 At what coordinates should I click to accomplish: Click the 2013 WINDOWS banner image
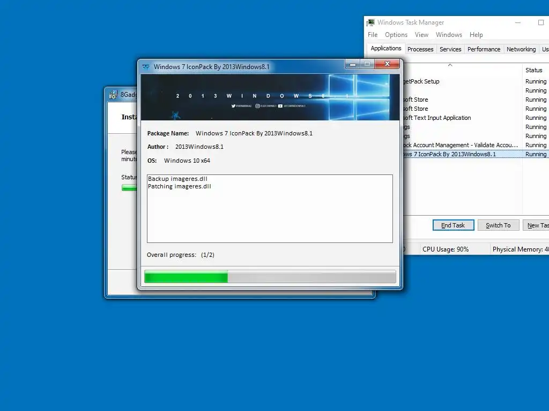coord(270,97)
